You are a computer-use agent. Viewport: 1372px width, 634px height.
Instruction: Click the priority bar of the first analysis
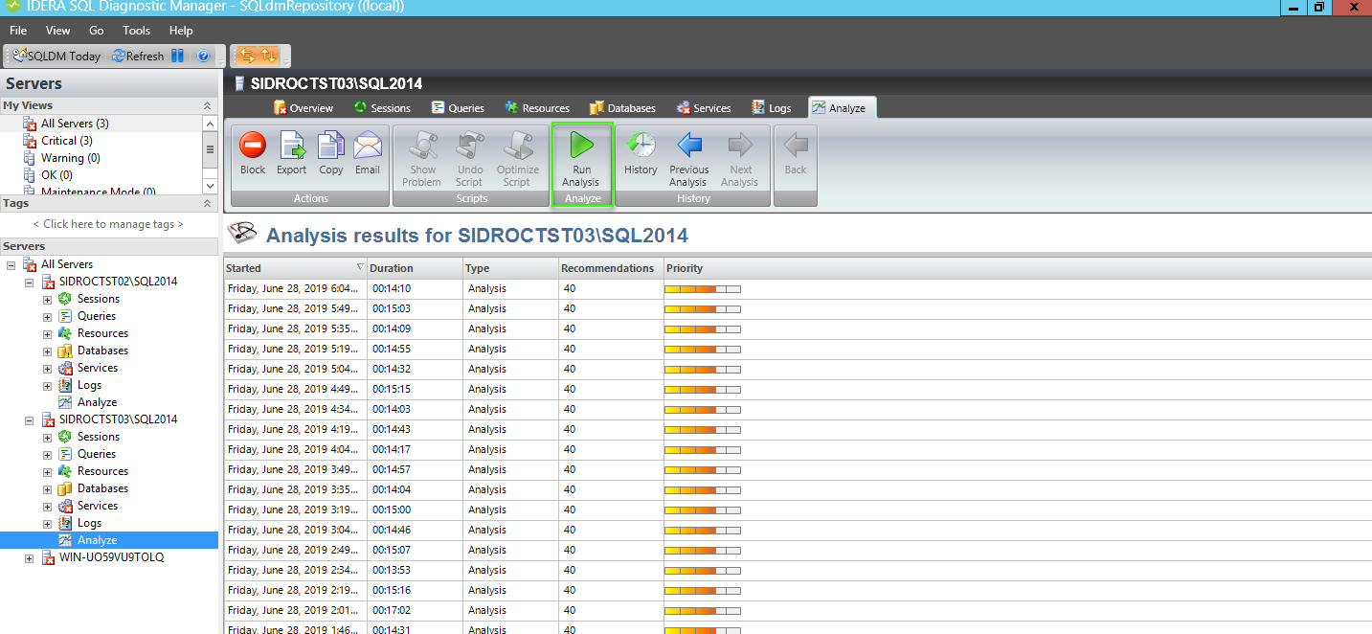(x=703, y=288)
